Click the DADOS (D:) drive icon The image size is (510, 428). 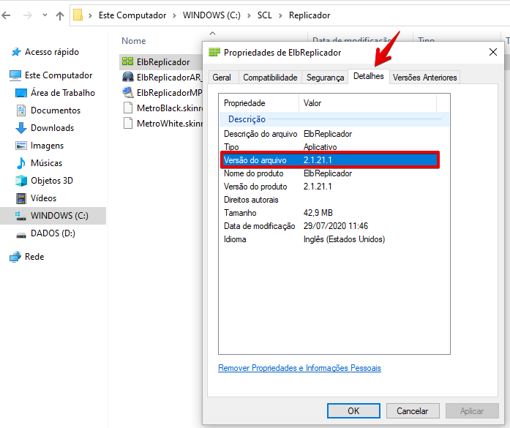[21, 235]
